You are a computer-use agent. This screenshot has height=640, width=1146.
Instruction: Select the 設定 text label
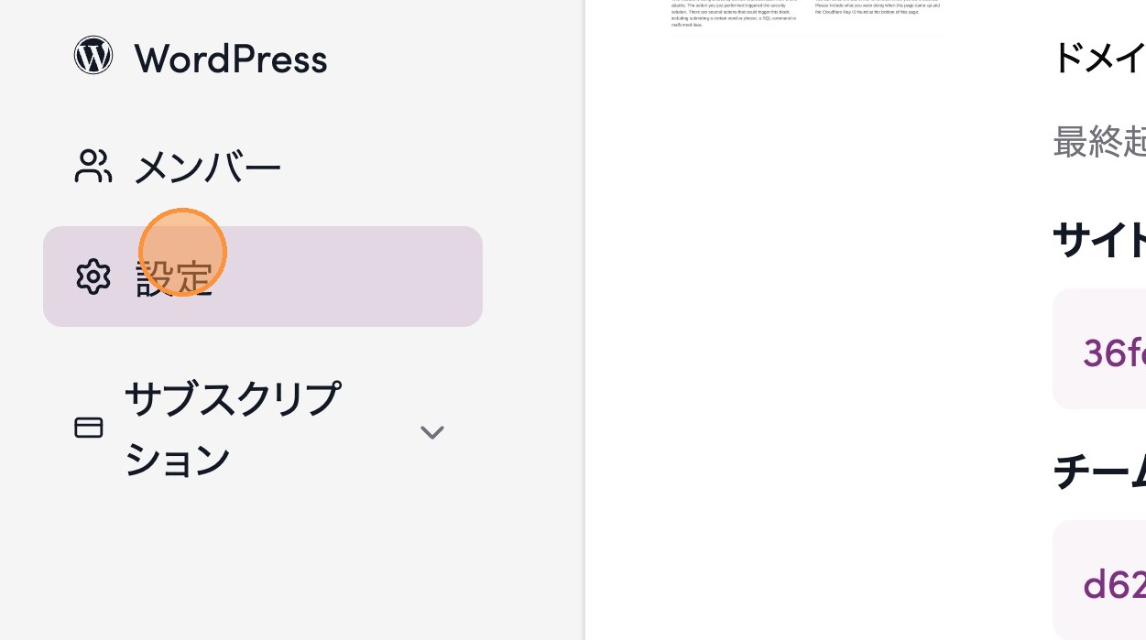pos(174,277)
